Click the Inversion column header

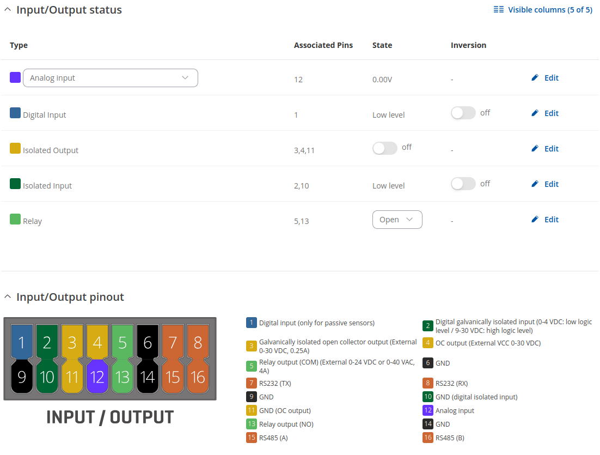click(468, 45)
